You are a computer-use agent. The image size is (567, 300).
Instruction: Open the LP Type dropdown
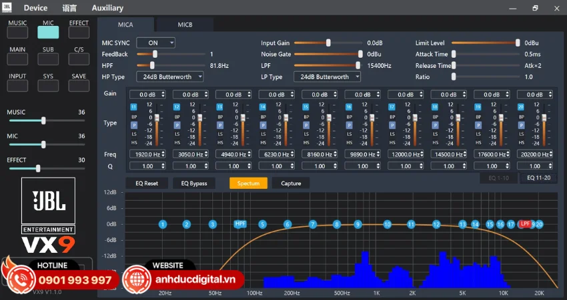click(327, 76)
